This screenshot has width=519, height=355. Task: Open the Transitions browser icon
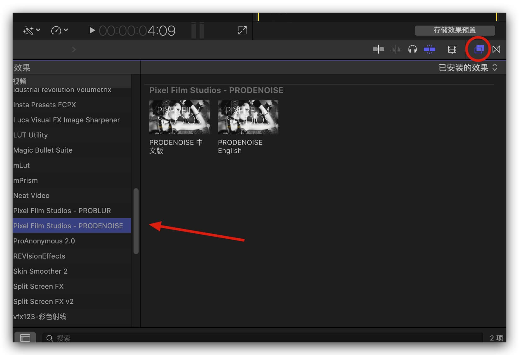[x=496, y=49]
